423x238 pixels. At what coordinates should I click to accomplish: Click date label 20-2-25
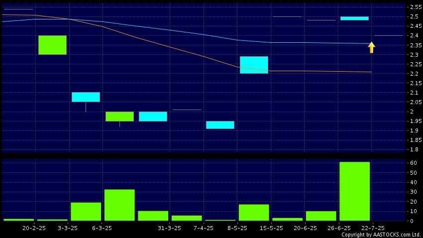tap(34, 228)
